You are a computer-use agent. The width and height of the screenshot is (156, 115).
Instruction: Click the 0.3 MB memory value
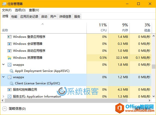pyautogui.click(x=123, y=44)
